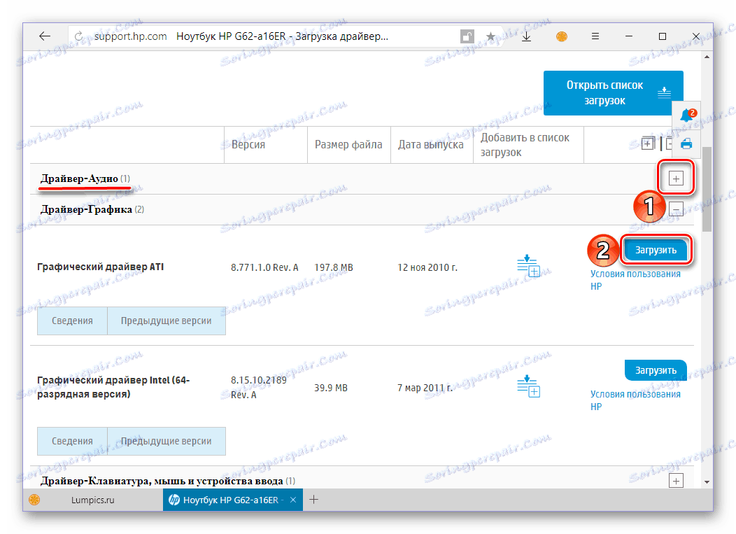Add ATI graphics driver to download list
736x534 pixels.
[x=528, y=266]
